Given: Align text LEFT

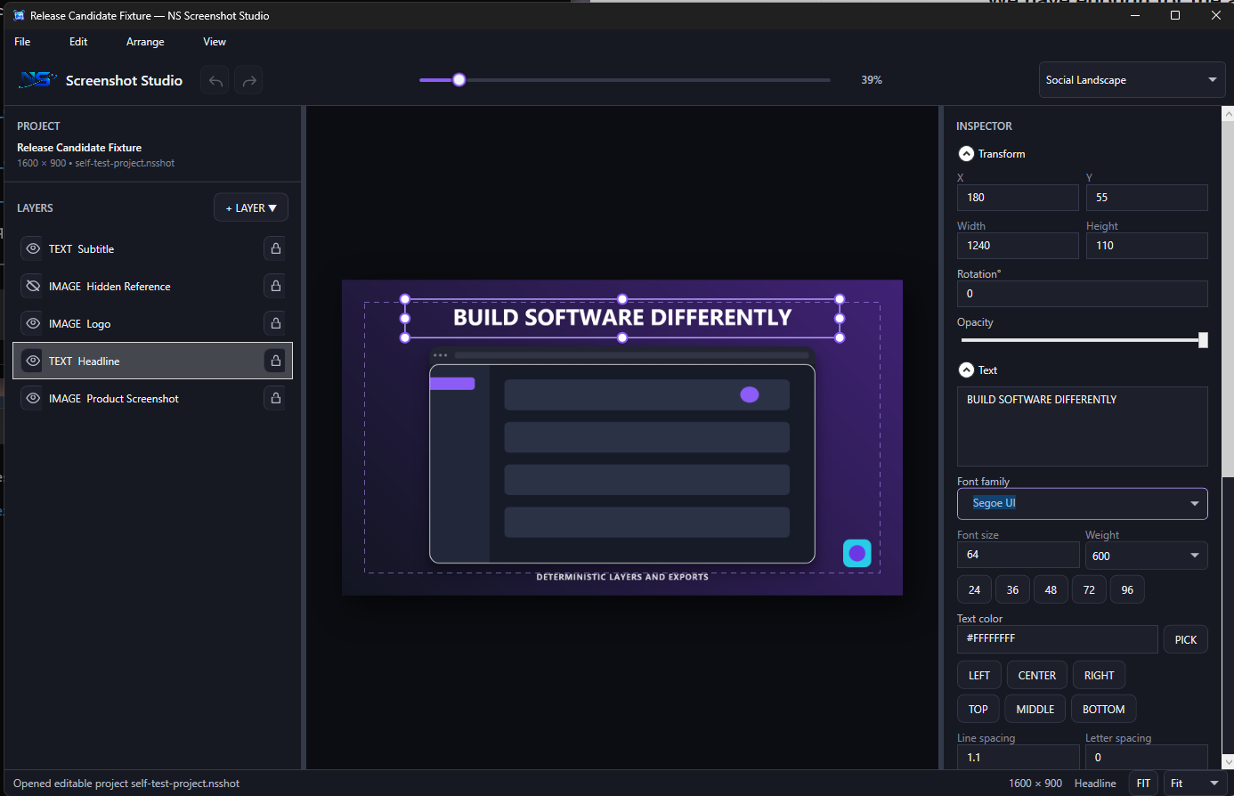Looking at the screenshot, I should point(979,675).
